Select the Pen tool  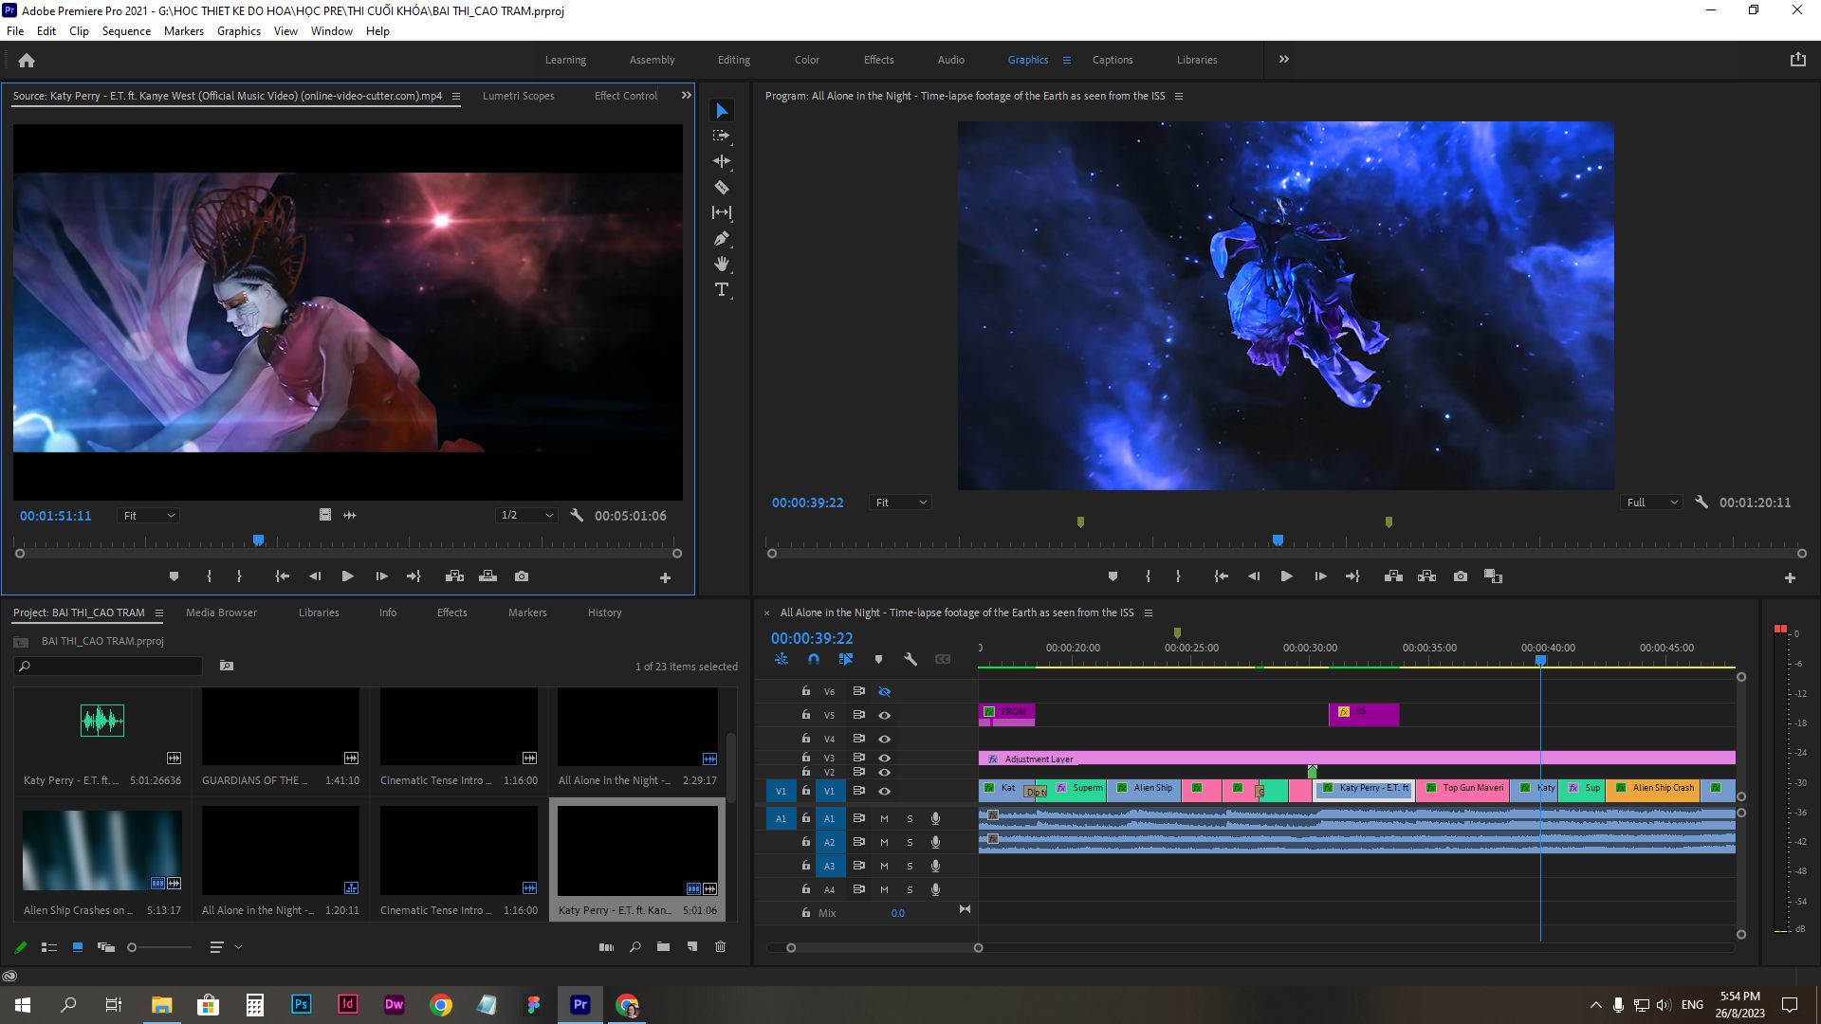(722, 239)
